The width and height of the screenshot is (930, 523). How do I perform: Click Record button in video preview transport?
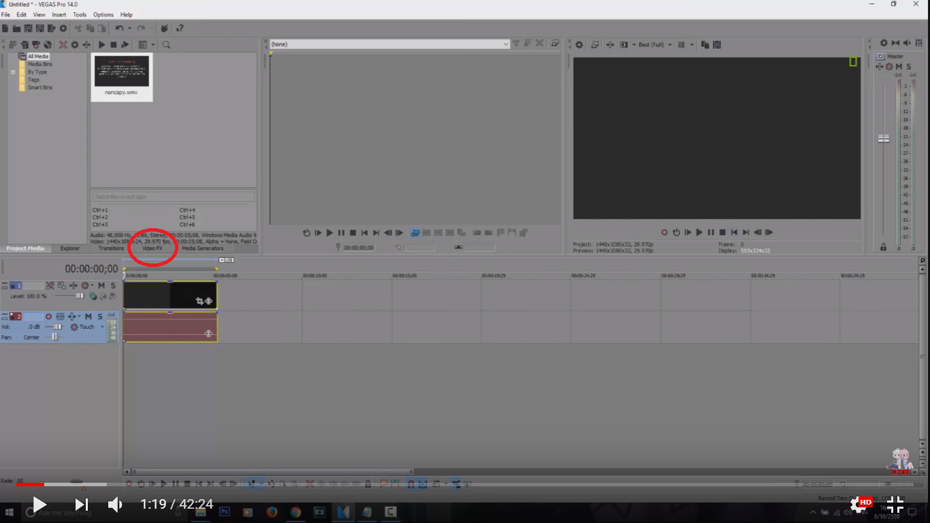coord(664,232)
